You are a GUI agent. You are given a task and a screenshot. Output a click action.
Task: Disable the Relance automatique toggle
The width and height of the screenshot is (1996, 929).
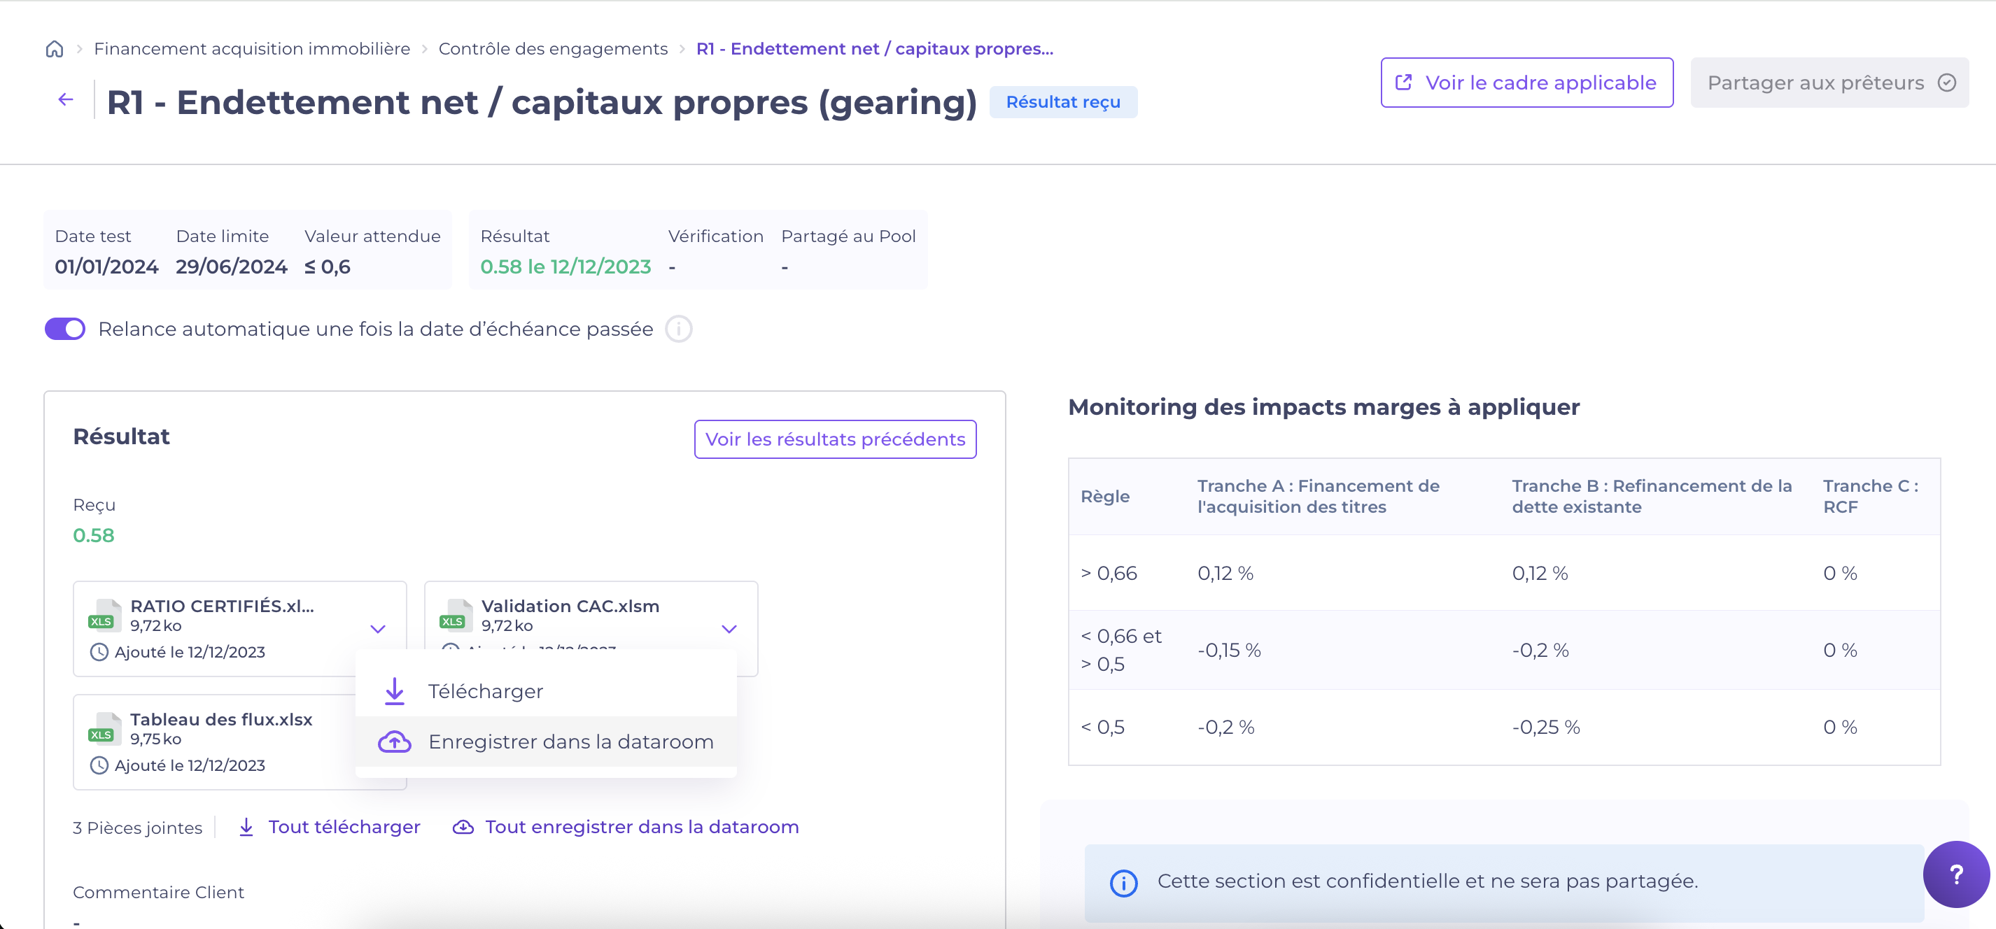(x=65, y=329)
